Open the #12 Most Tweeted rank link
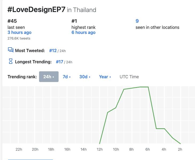 (53, 50)
